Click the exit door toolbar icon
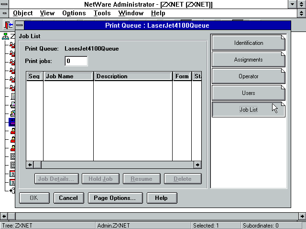 (x=9, y=25)
